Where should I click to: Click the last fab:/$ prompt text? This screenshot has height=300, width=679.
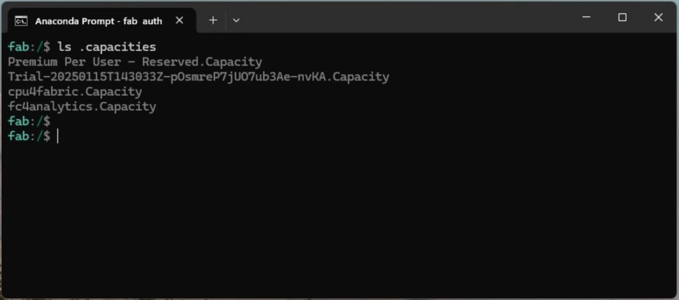(29, 137)
